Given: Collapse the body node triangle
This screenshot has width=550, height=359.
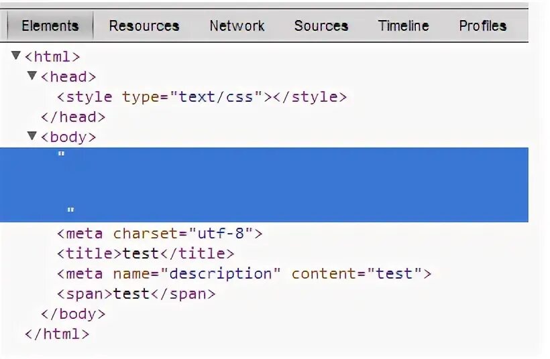Looking at the screenshot, I should (x=32, y=136).
